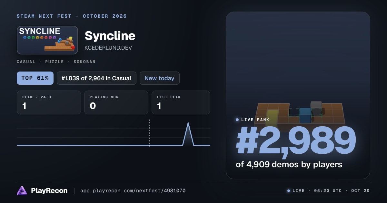Open the Syncline game capsule thumbnail
387x203 pixels.
(47, 40)
